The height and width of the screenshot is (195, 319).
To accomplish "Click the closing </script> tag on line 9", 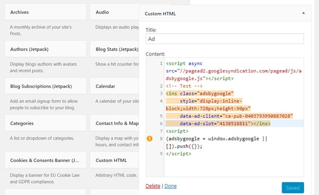I will click(x=179, y=153).
